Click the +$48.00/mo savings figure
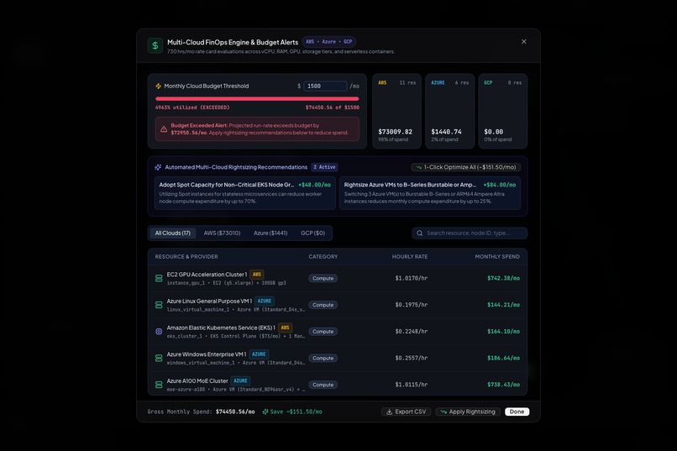Screen dimensions: 677x451 coord(315,185)
